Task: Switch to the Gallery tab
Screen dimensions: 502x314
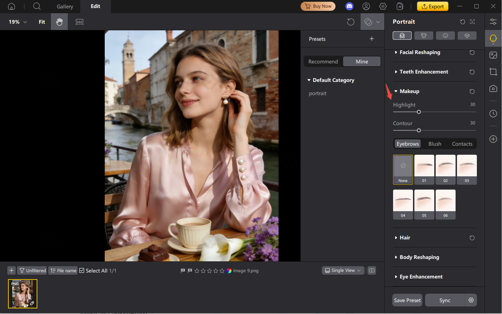Action: click(65, 6)
